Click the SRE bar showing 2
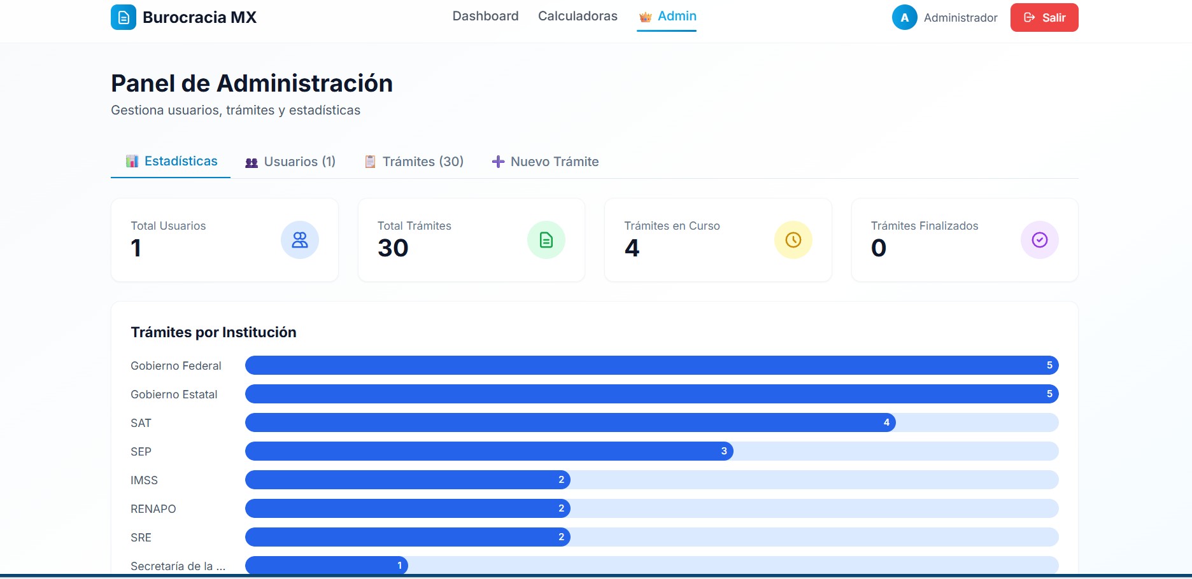 pyautogui.click(x=408, y=537)
